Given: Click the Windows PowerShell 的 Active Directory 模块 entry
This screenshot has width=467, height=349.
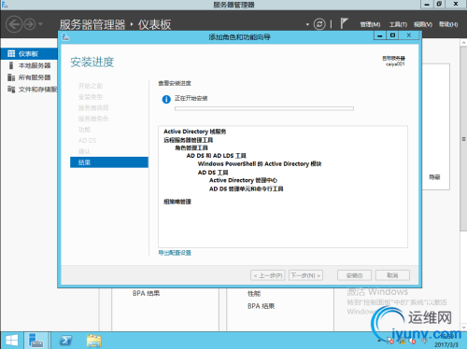Looking at the screenshot, I should point(260,164).
